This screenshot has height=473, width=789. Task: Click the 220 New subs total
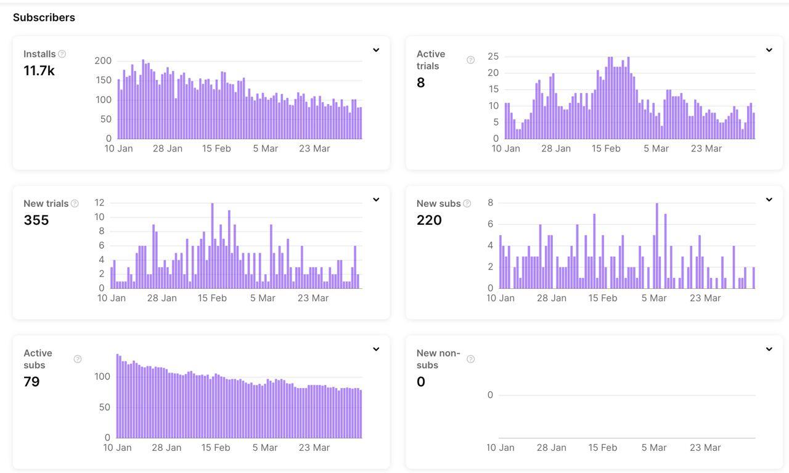point(429,220)
